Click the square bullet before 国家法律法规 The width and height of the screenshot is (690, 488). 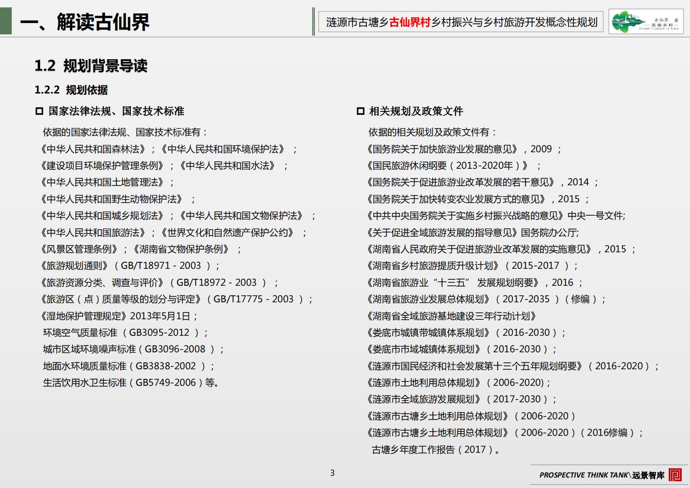click(x=39, y=111)
